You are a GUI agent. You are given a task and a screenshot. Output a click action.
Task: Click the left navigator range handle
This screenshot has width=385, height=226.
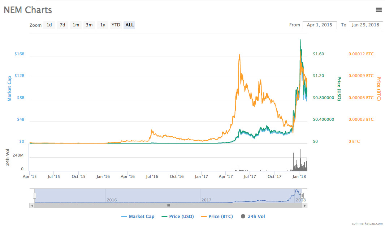coord(34,195)
